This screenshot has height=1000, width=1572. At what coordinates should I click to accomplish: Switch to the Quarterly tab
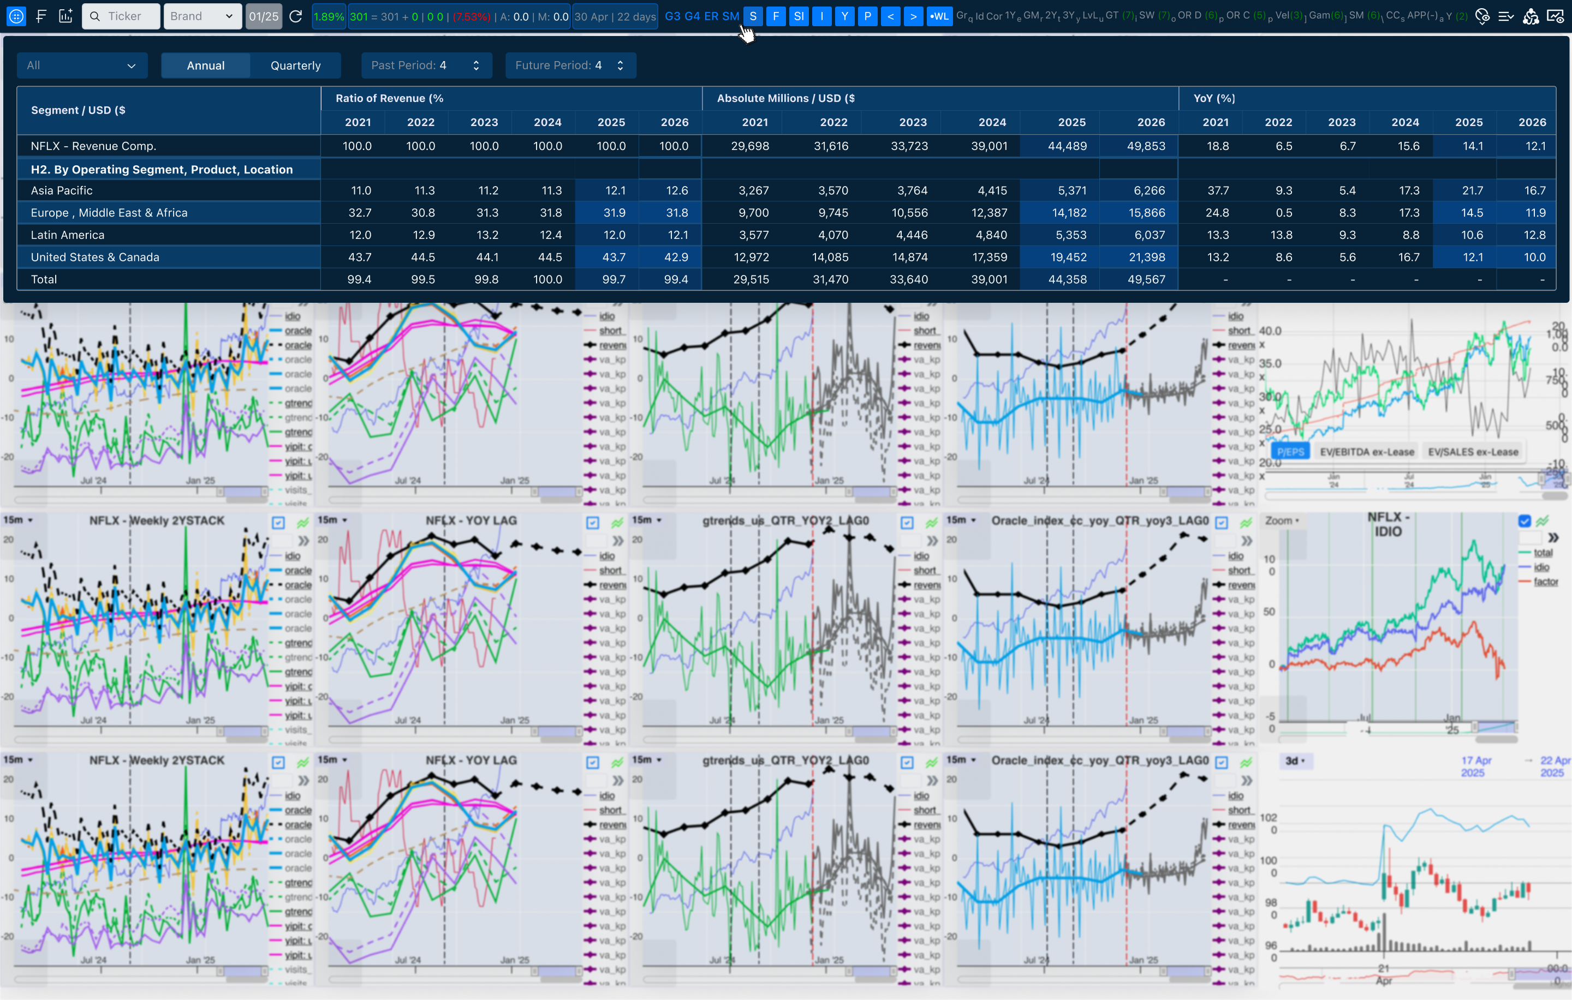(x=296, y=65)
